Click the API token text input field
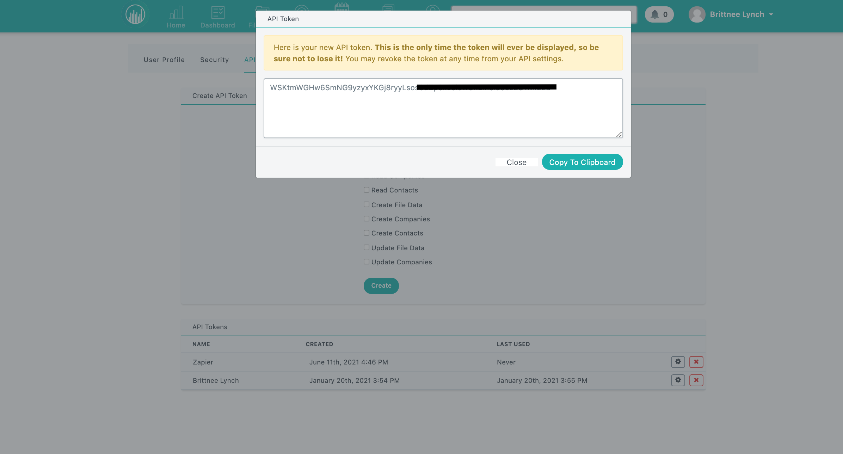 coord(443,108)
